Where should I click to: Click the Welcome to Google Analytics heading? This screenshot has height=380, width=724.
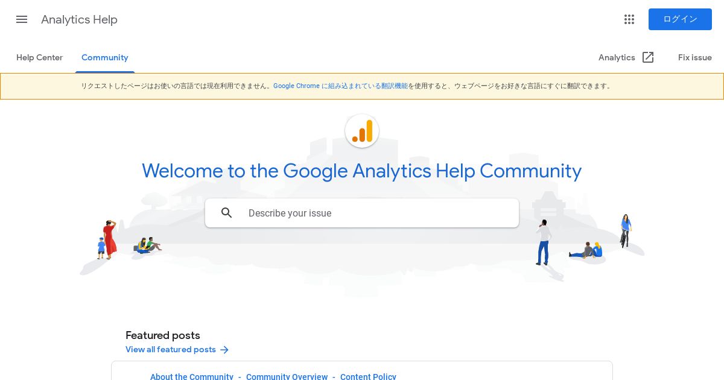362,171
